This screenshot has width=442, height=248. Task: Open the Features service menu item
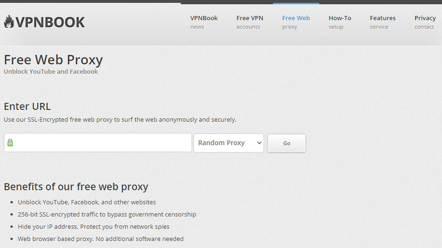point(383,22)
